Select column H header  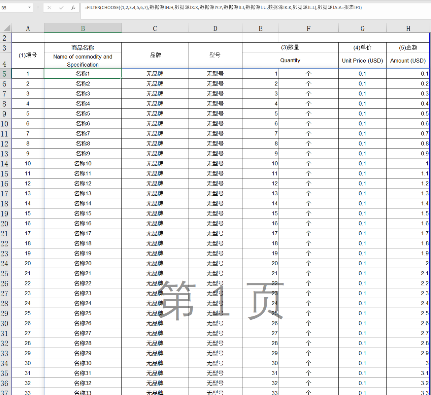tap(408, 28)
